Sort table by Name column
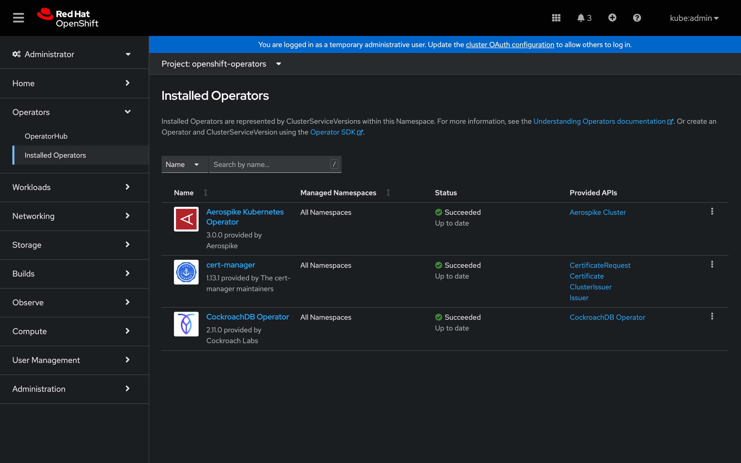The height and width of the screenshot is (463, 741). click(184, 193)
